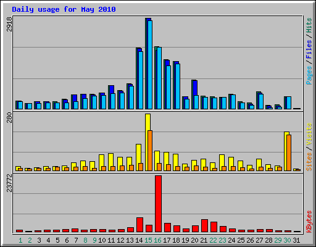Click day label 1 on the x-axis
This screenshot has height=247, width=316.
(20, 240)
